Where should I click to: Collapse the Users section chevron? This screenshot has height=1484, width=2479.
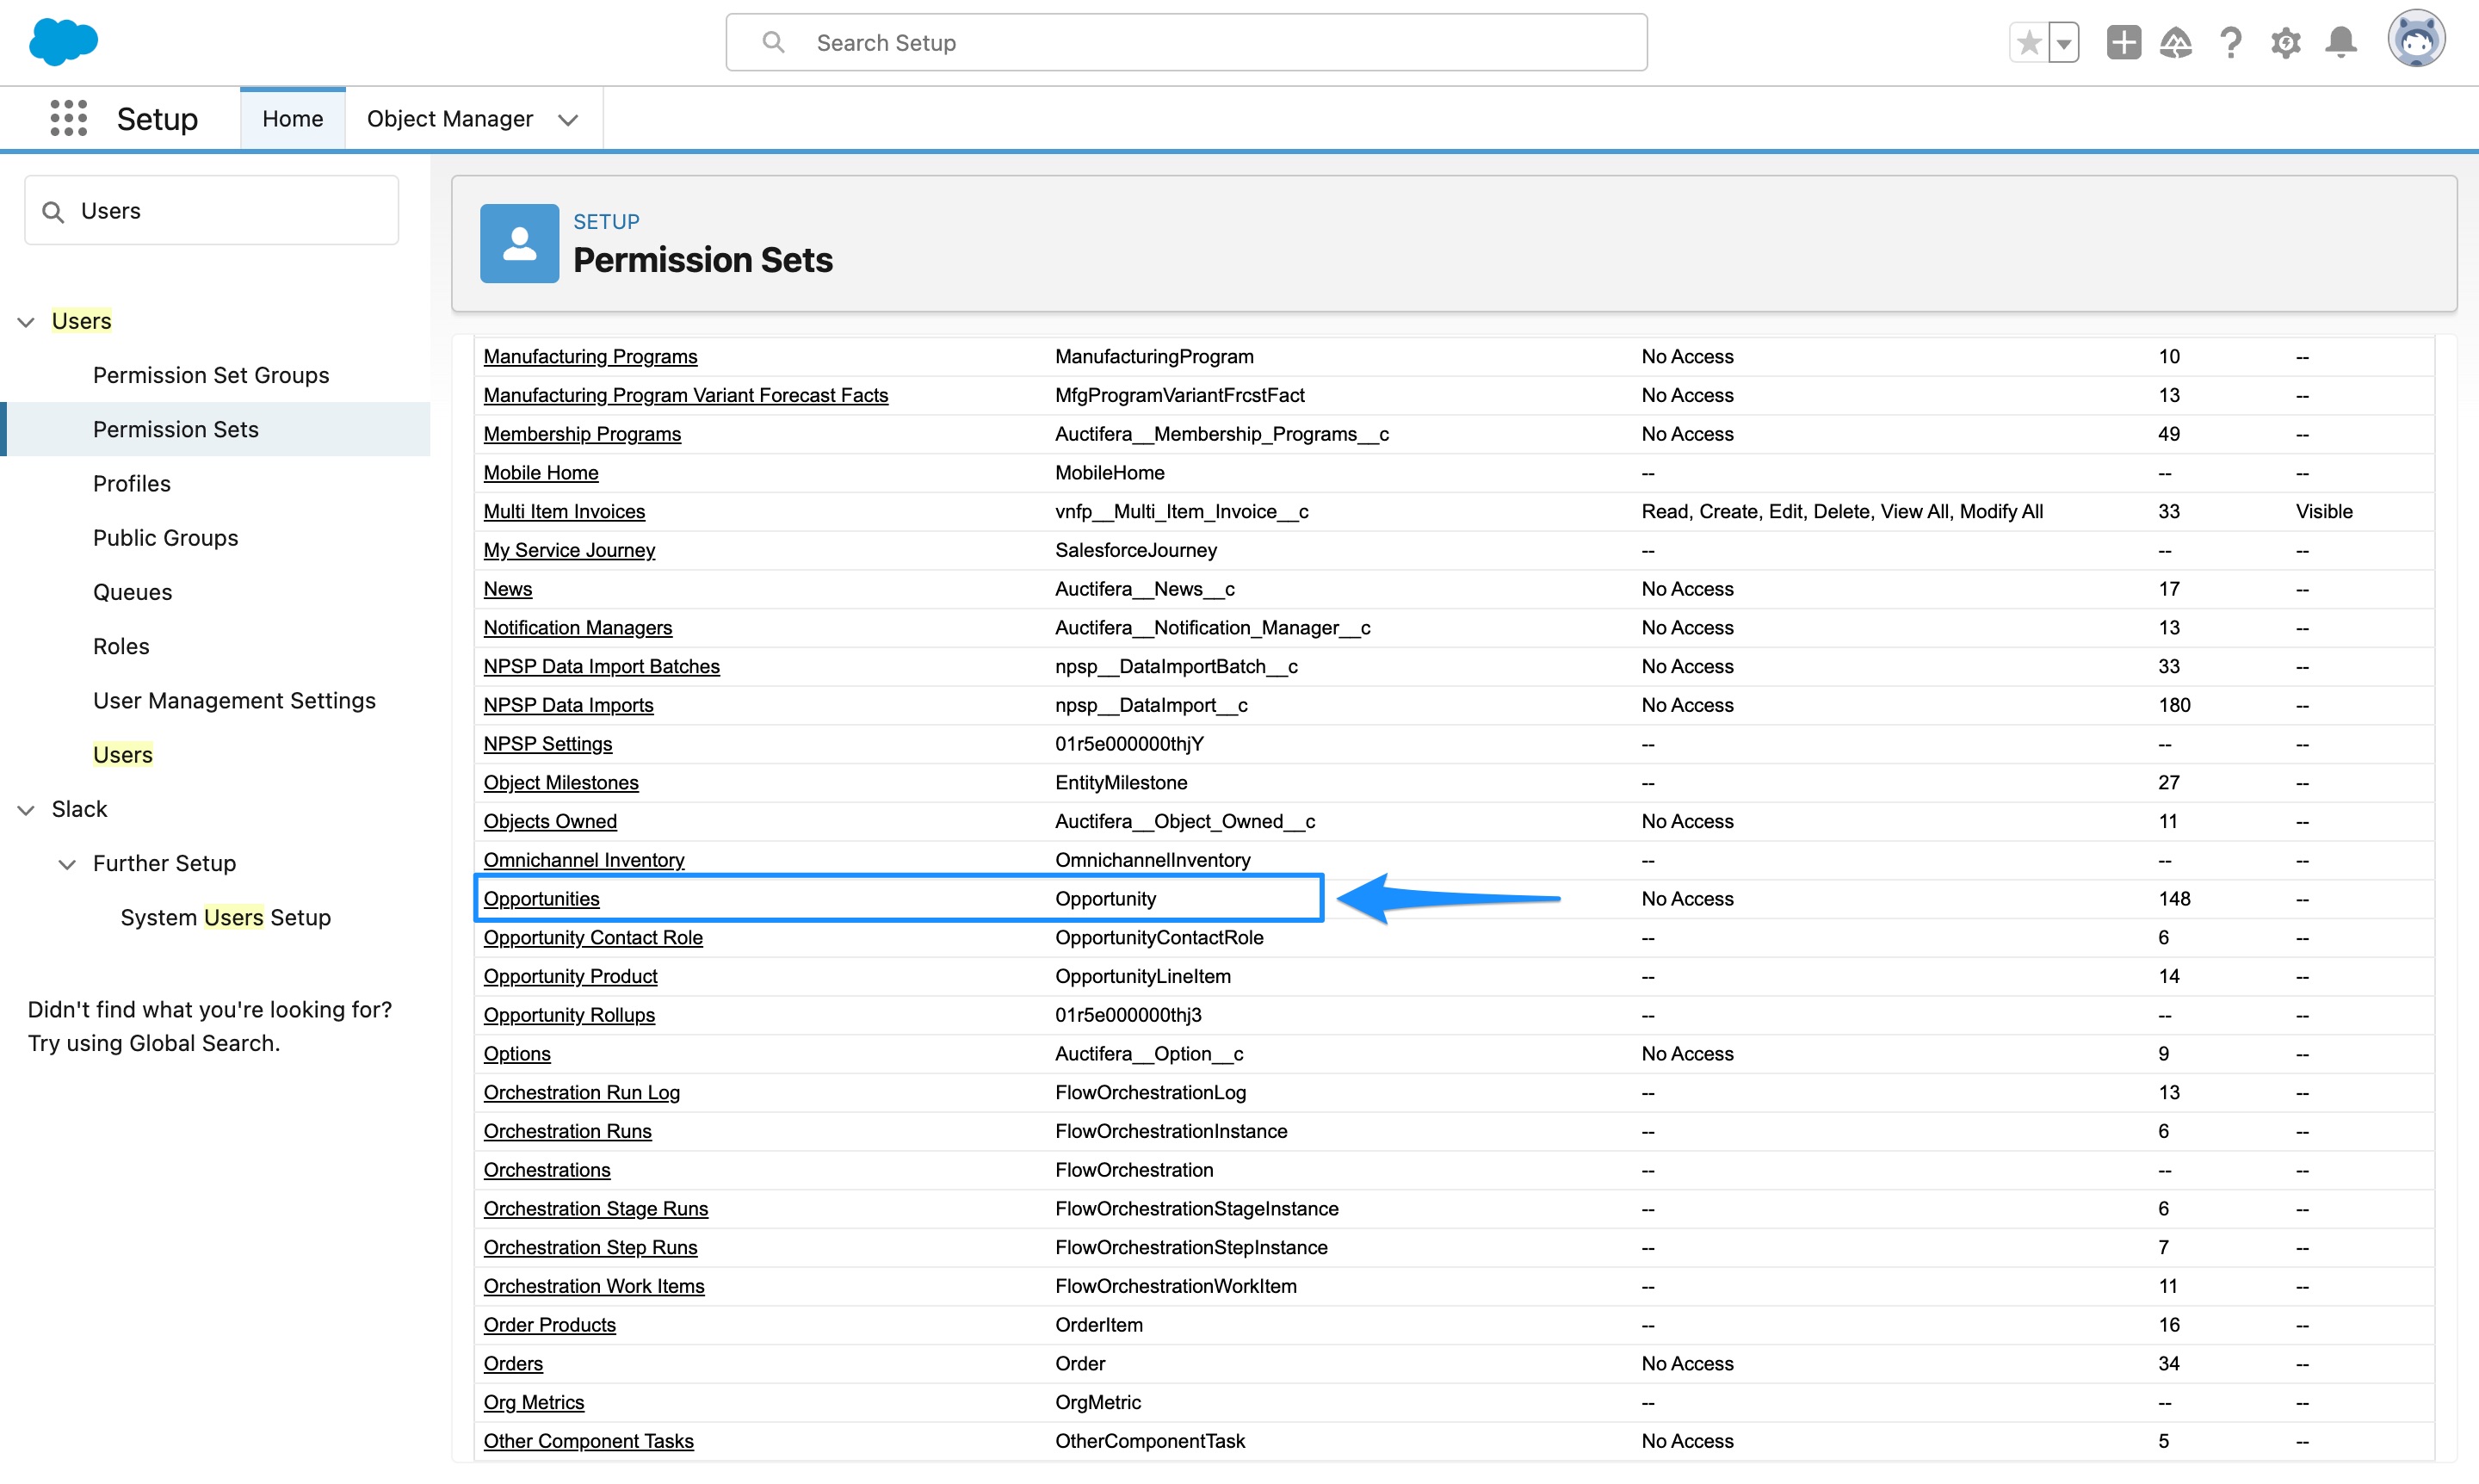25,321
